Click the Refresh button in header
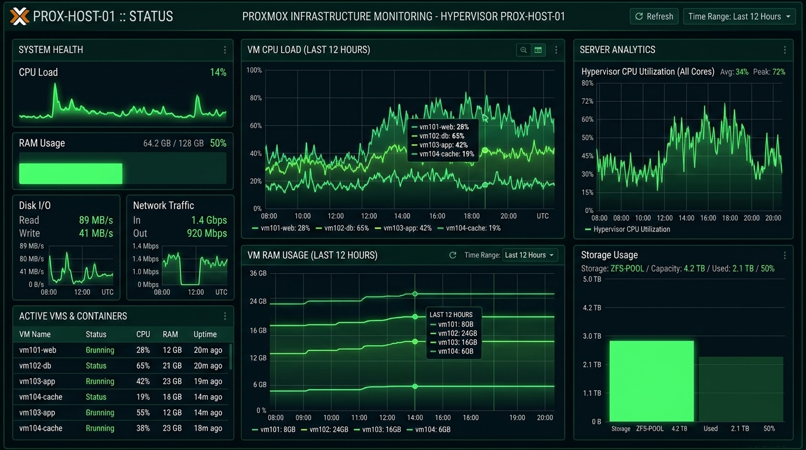Image resolution: width=806 pixels, height=450 pixels. [x=654, y=16]
